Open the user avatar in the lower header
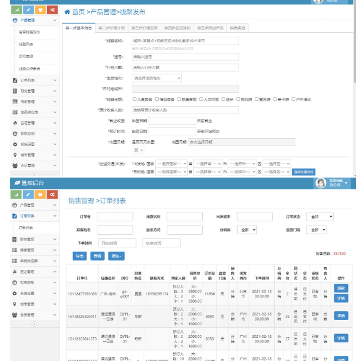This screenshot has width=361, height=361. click(321, 183)
